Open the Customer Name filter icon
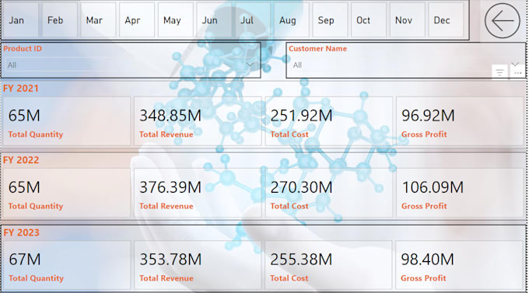The image size is (529, 293). (499, 72)
